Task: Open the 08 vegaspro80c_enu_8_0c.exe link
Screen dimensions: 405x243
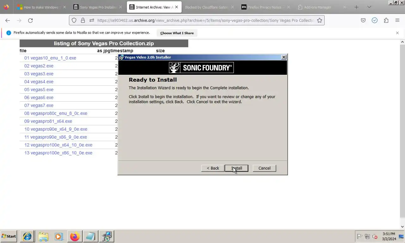Action: (56, 113)
